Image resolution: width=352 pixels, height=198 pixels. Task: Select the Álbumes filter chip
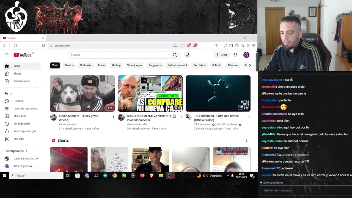(x=233, y=65)
